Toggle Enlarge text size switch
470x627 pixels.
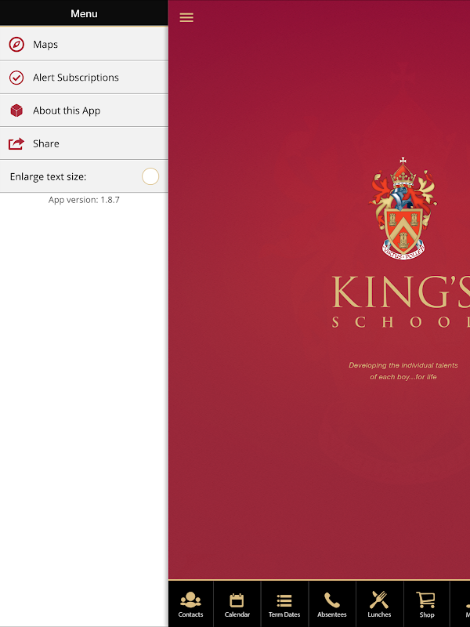(x=150, y=176)
